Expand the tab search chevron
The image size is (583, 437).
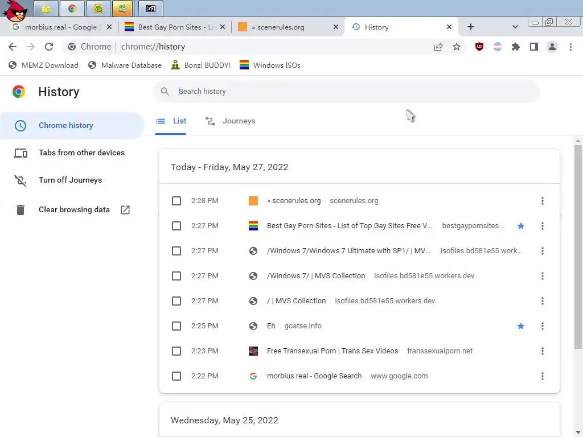[515, 27]
